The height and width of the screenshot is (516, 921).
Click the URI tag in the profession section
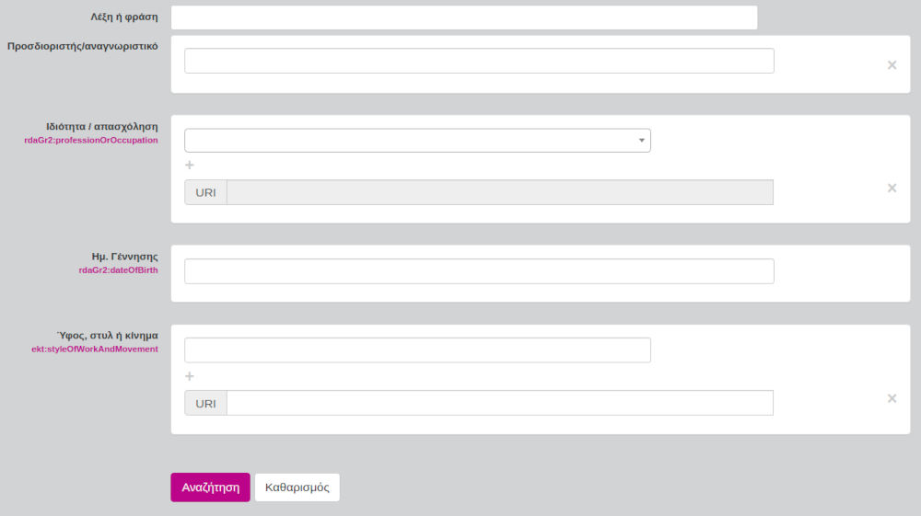(205, 192)
